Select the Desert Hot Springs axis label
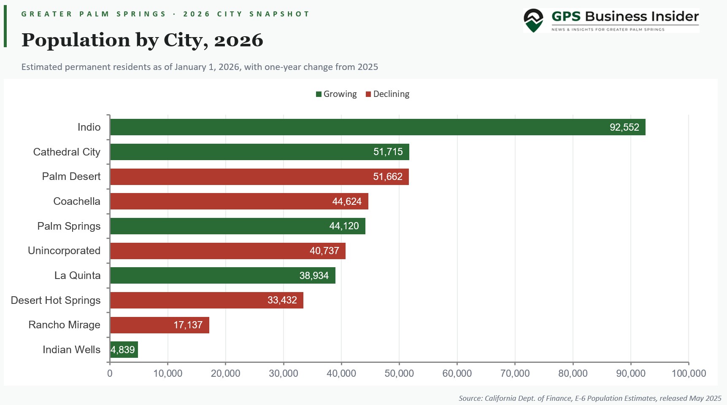The width and height of the screenshot is (727, 405). [56, 300]
